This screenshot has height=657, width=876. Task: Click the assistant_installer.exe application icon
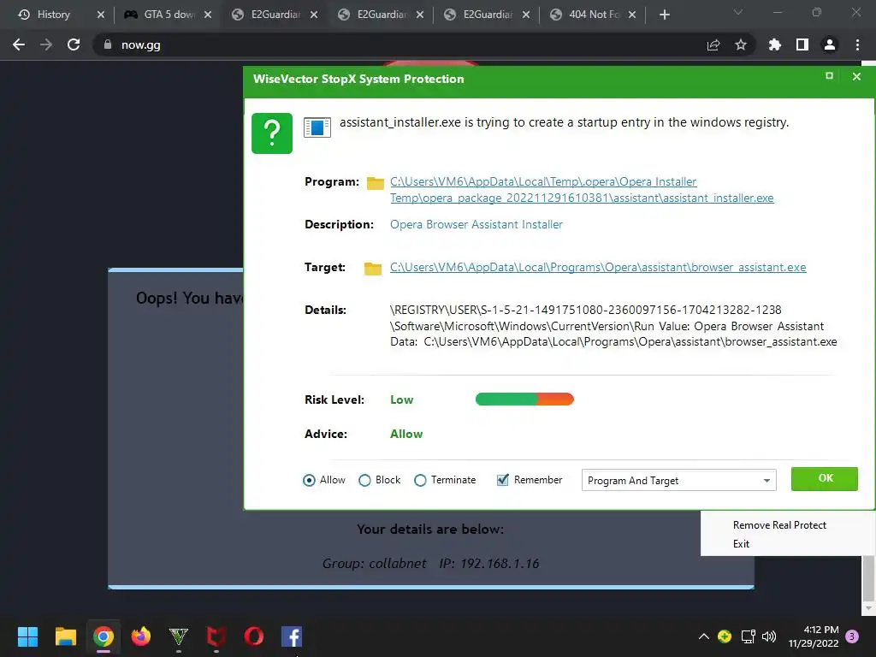tap(317, 127)
